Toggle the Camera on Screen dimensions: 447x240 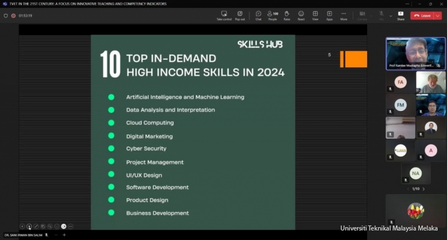(x=362, y=15)
